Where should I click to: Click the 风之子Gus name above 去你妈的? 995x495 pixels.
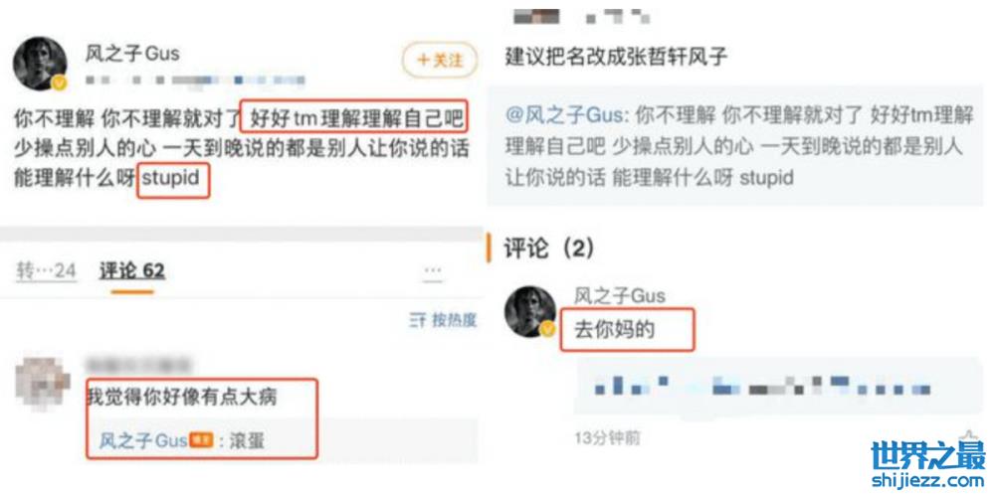(x=619, y=295)
